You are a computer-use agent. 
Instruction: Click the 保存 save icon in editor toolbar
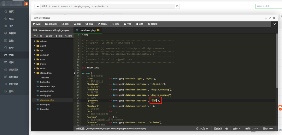pyautogui.click(x=37, y=24)
